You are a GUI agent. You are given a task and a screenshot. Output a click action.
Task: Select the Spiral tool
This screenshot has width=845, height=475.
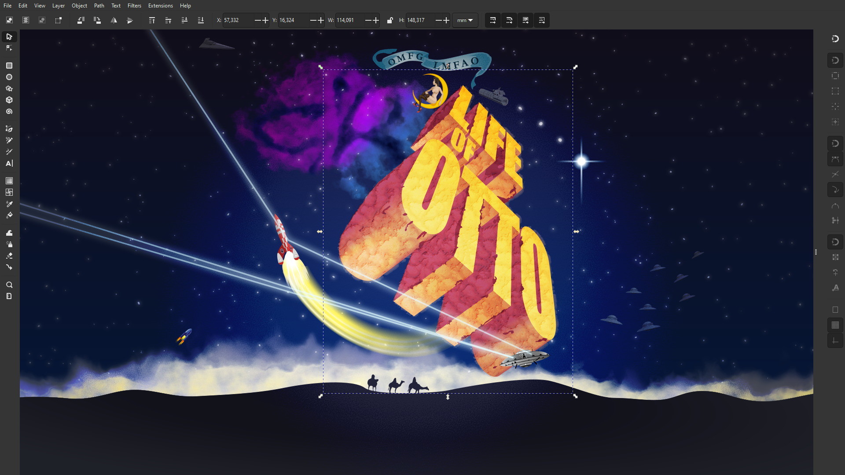[x=9, y=112]
